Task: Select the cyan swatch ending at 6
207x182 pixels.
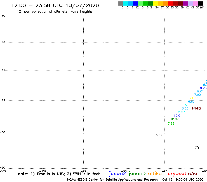Action: (x=125, y=3)
